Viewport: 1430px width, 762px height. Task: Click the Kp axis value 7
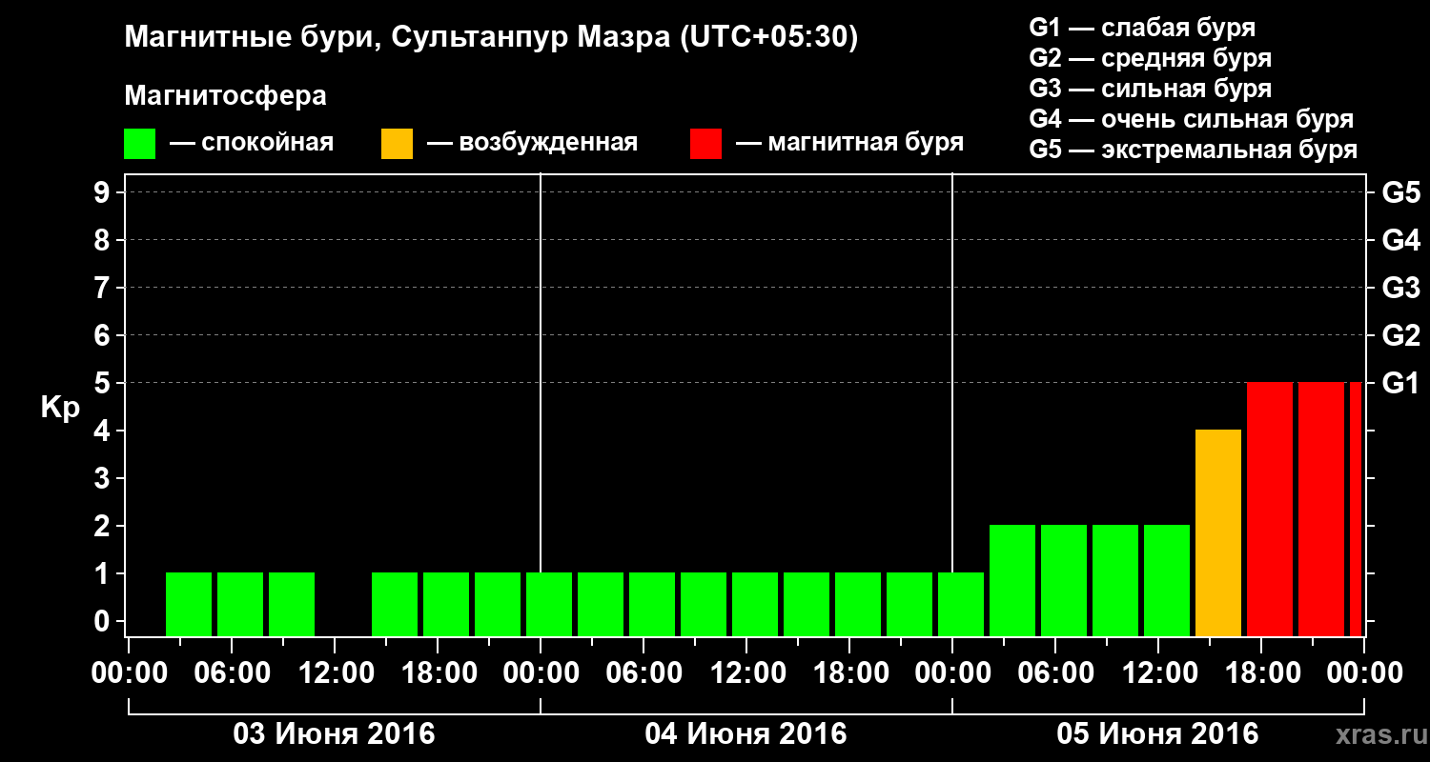point(104,288)
